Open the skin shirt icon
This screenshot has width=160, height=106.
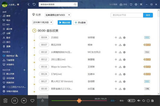coord(131,5)
